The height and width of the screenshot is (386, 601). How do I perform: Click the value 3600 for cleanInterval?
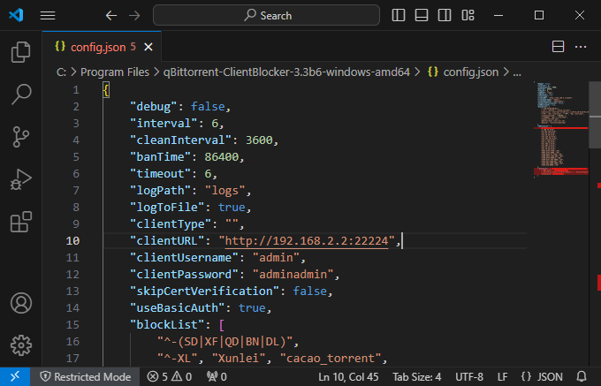click(259, 140)
